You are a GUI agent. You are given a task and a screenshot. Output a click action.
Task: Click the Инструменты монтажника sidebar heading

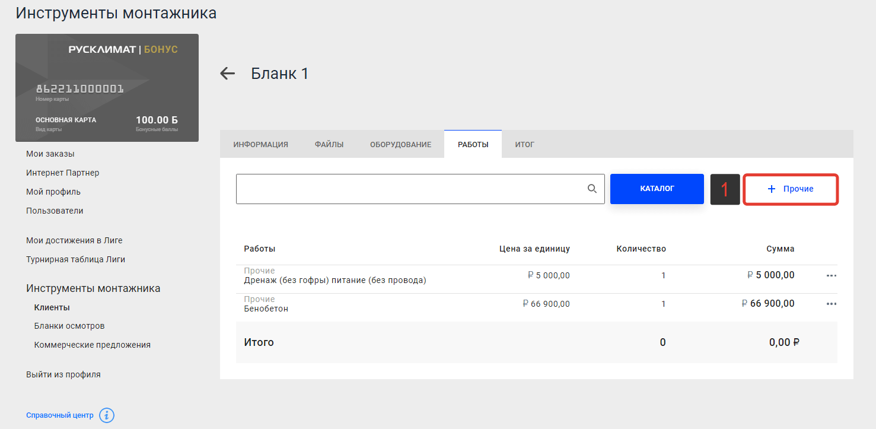(x=93, y=288)
